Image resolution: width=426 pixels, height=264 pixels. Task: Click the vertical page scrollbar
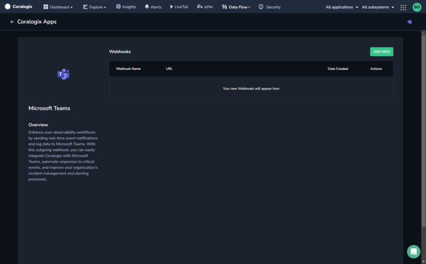tap(423, 131)
